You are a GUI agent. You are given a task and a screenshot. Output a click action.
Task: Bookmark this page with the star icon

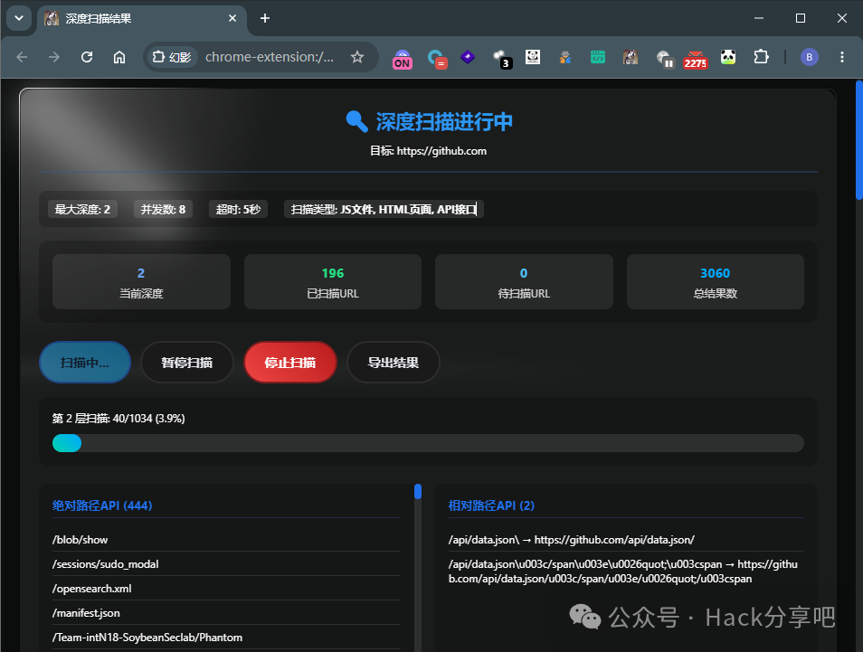pos(357,57)
